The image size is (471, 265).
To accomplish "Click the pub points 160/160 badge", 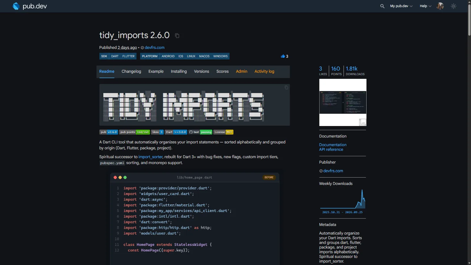I will pyautogui.click(x=135, y=132).
